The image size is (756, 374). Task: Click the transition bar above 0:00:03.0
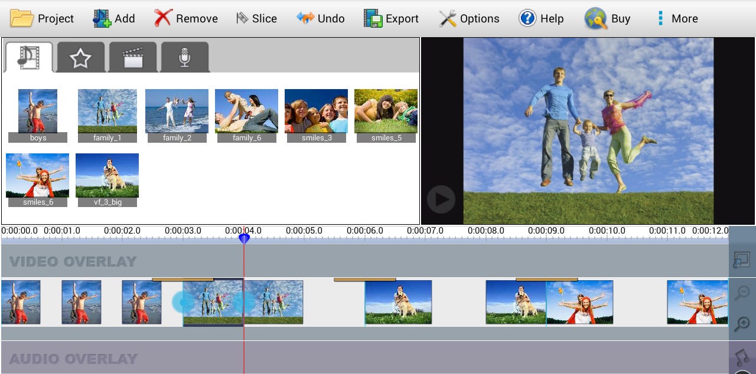pos(183,279)
